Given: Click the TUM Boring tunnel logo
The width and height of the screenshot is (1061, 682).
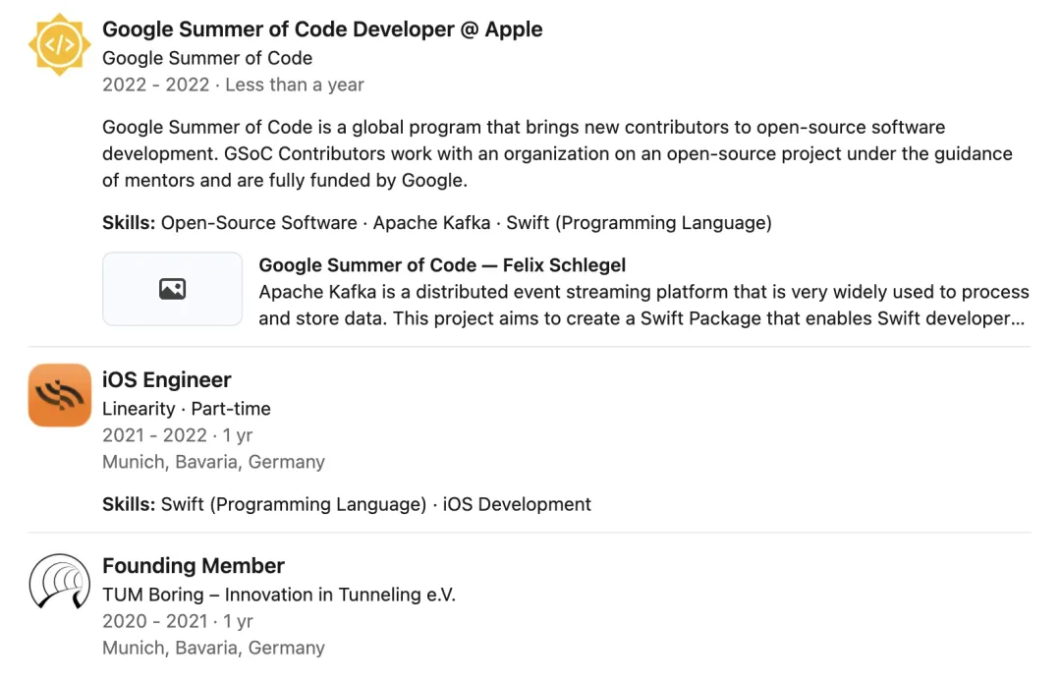Looking at the screenshot, I should tap(59, 581).
